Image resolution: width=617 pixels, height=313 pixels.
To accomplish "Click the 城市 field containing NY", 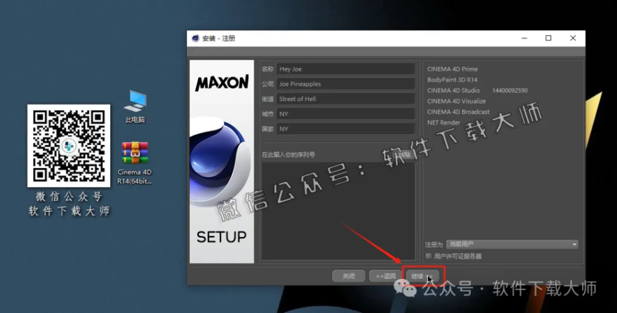I will [345, 114].
